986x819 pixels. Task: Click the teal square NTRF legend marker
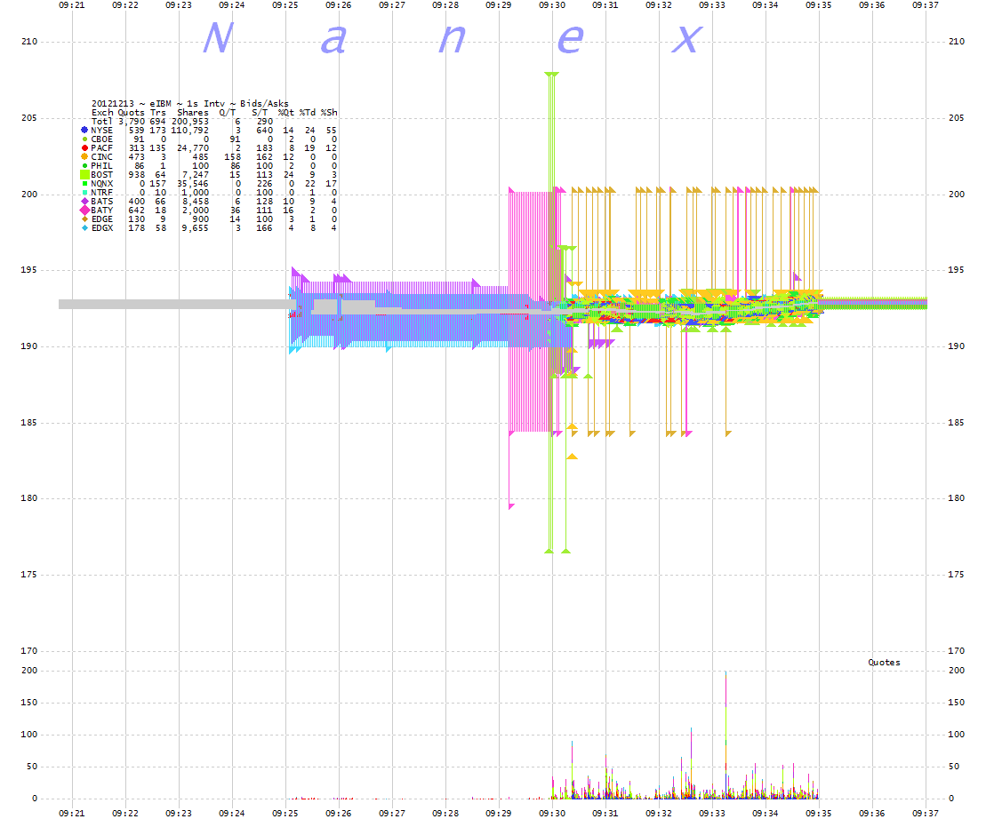click(x=84, y=192)
